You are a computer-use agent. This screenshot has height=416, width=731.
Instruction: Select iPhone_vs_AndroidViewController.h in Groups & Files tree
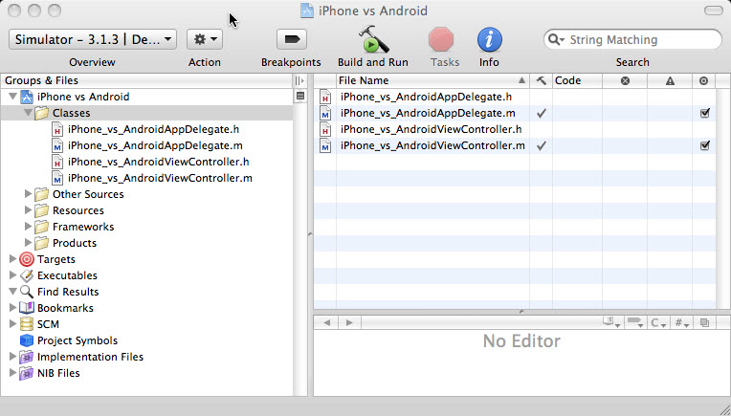(159, 162)
